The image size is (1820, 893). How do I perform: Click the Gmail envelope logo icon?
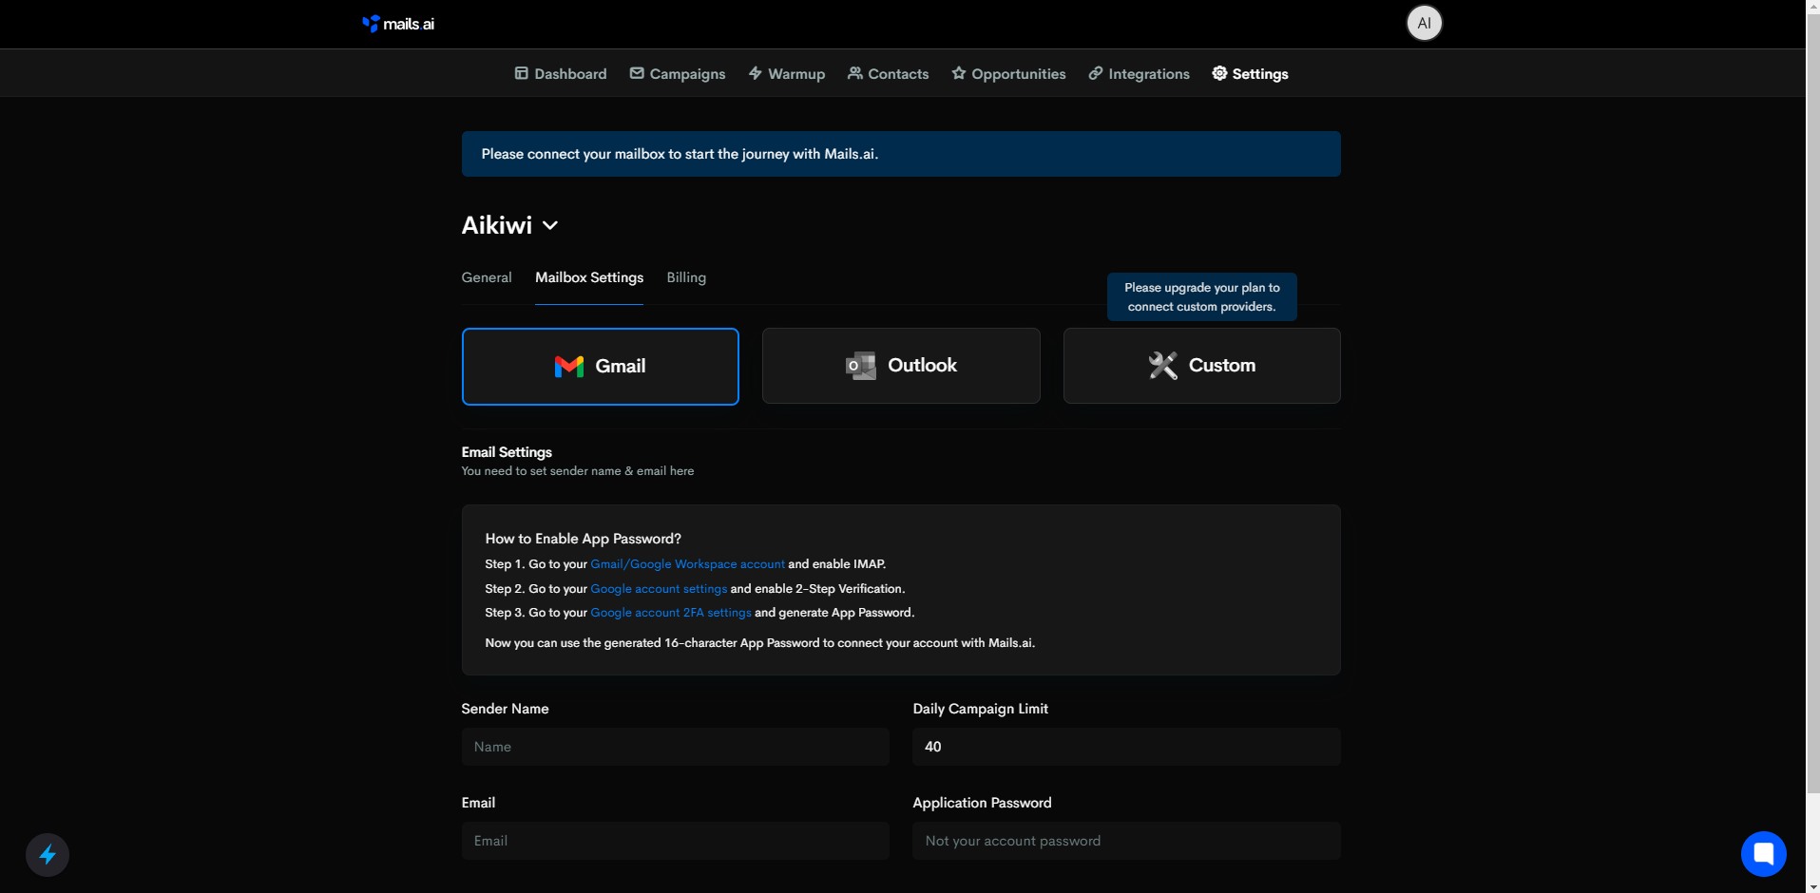click(569, 367)
